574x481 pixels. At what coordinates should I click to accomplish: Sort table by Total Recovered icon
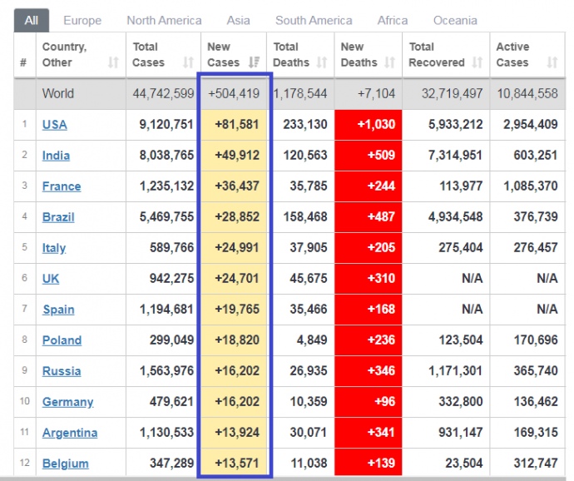tap(477, 62)
